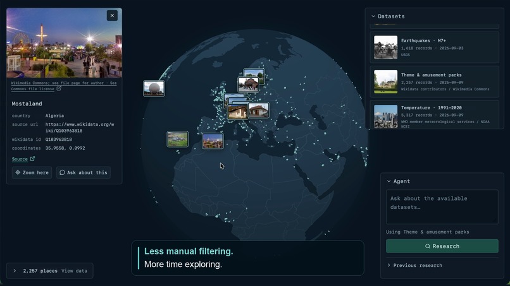The height and width of the screenshot is (286, 510).
Task: Open the Temperature dataset city thumbnail
Action: pos(385,116)
